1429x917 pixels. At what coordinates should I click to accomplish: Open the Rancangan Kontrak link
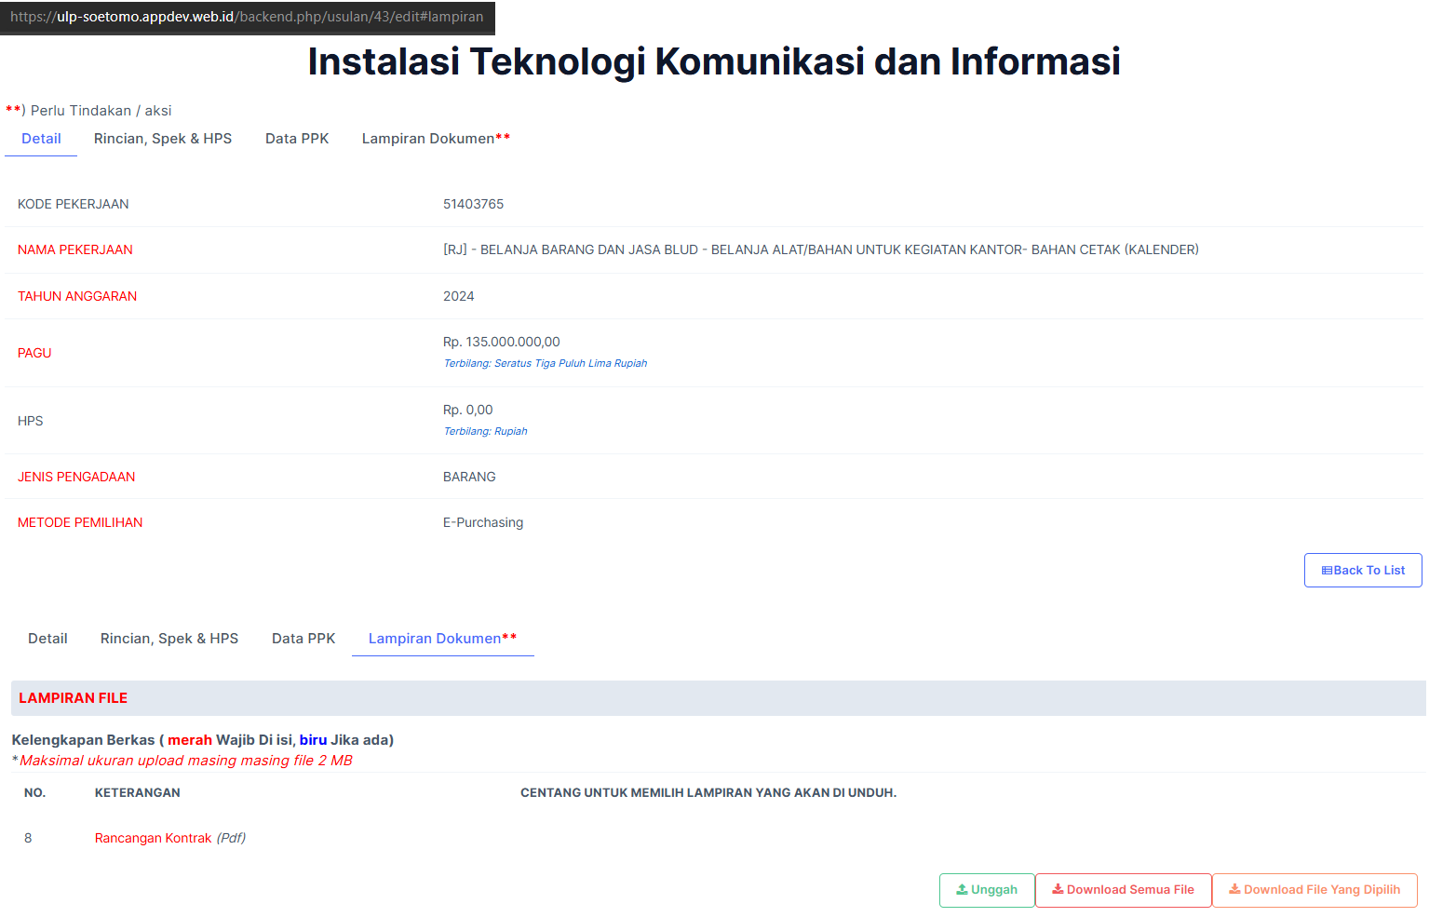[x=154, y=838]
